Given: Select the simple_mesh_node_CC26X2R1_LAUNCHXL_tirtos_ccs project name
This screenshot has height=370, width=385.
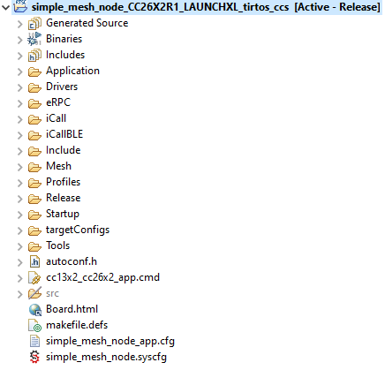Looking at the screenshot, I should pos(160,7).
